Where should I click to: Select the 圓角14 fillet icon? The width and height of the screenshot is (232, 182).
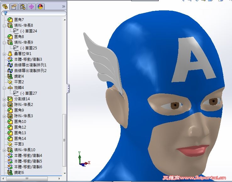coord(10,139)
